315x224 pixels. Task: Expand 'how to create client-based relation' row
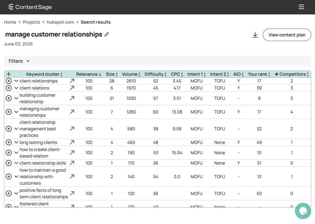click(16, 153)
